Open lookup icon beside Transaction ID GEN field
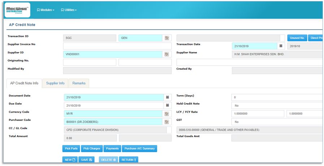The height and width of the screenshot is (166, 324). click(167, 38)
